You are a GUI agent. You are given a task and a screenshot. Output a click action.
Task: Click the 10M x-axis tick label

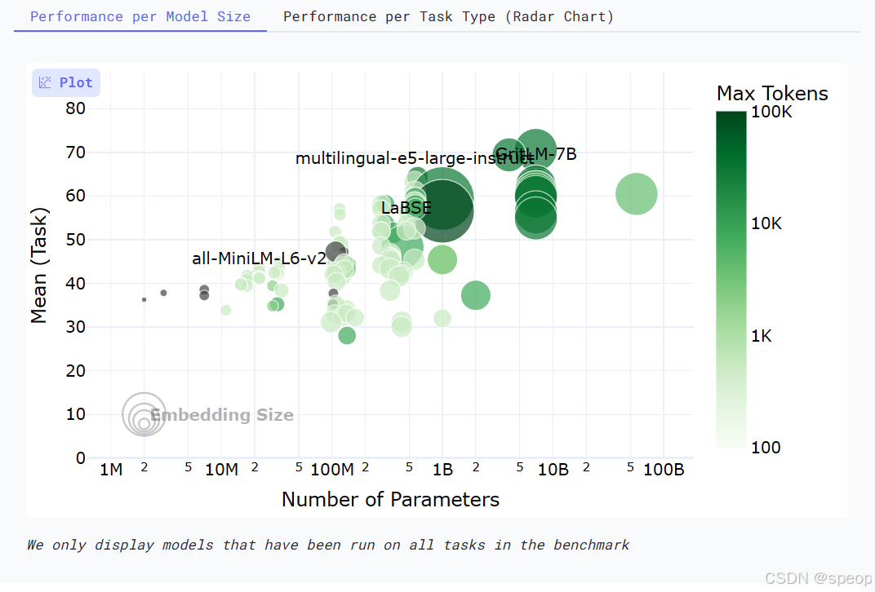pyautogui.click(x=221, y=470)
